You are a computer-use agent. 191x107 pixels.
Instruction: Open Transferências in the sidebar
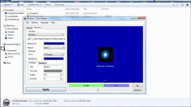[13, 19]
